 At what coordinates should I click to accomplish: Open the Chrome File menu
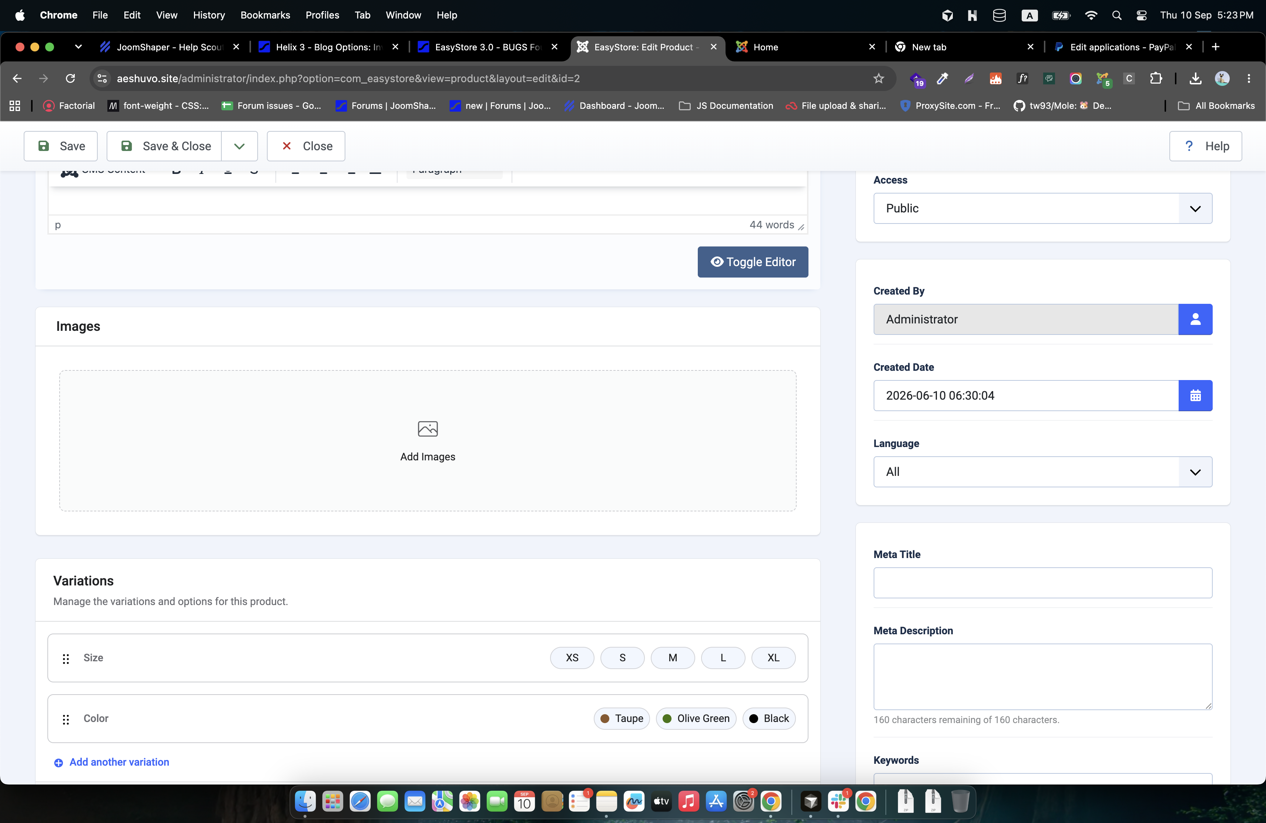(x=100, y=16)
